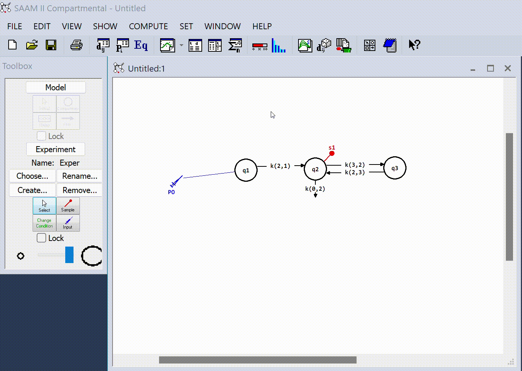This screenshot has height=371, width=522.
Task: Click the sigma summation toolbar icon
Action: (235, 45)
